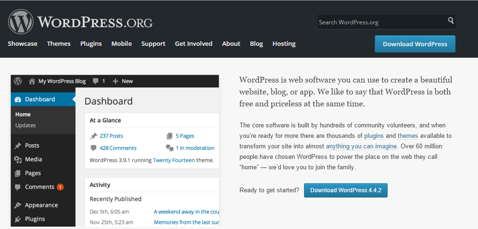Click the Dec 5th, 6:05 am date

coord(109,212)
